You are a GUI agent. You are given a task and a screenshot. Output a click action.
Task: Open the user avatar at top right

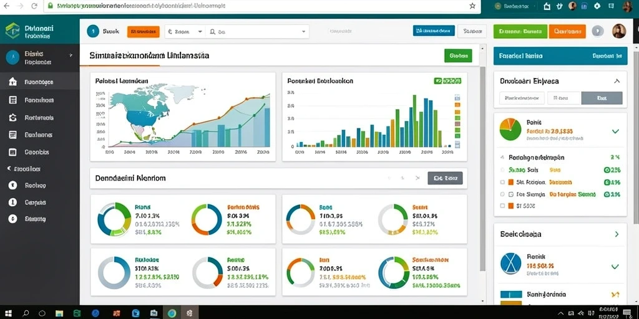619,31
